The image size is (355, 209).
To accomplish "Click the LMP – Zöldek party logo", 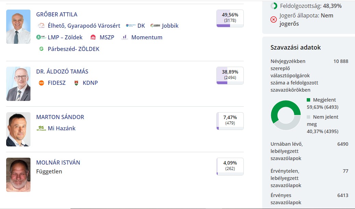I will point(41,37).
